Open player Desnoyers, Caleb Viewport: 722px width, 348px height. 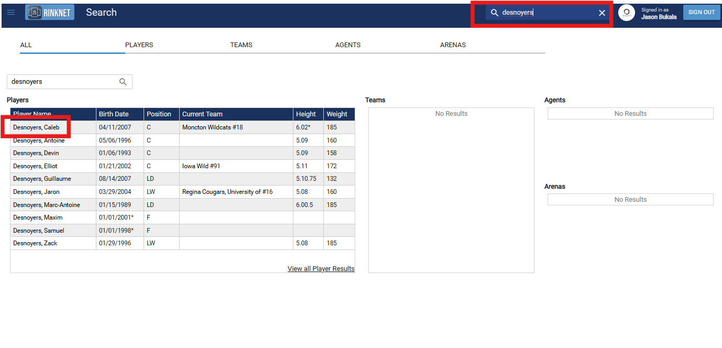tap(36, 127)
